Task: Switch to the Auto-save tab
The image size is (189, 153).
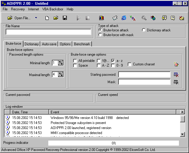Action: click(x=49, y=44)
